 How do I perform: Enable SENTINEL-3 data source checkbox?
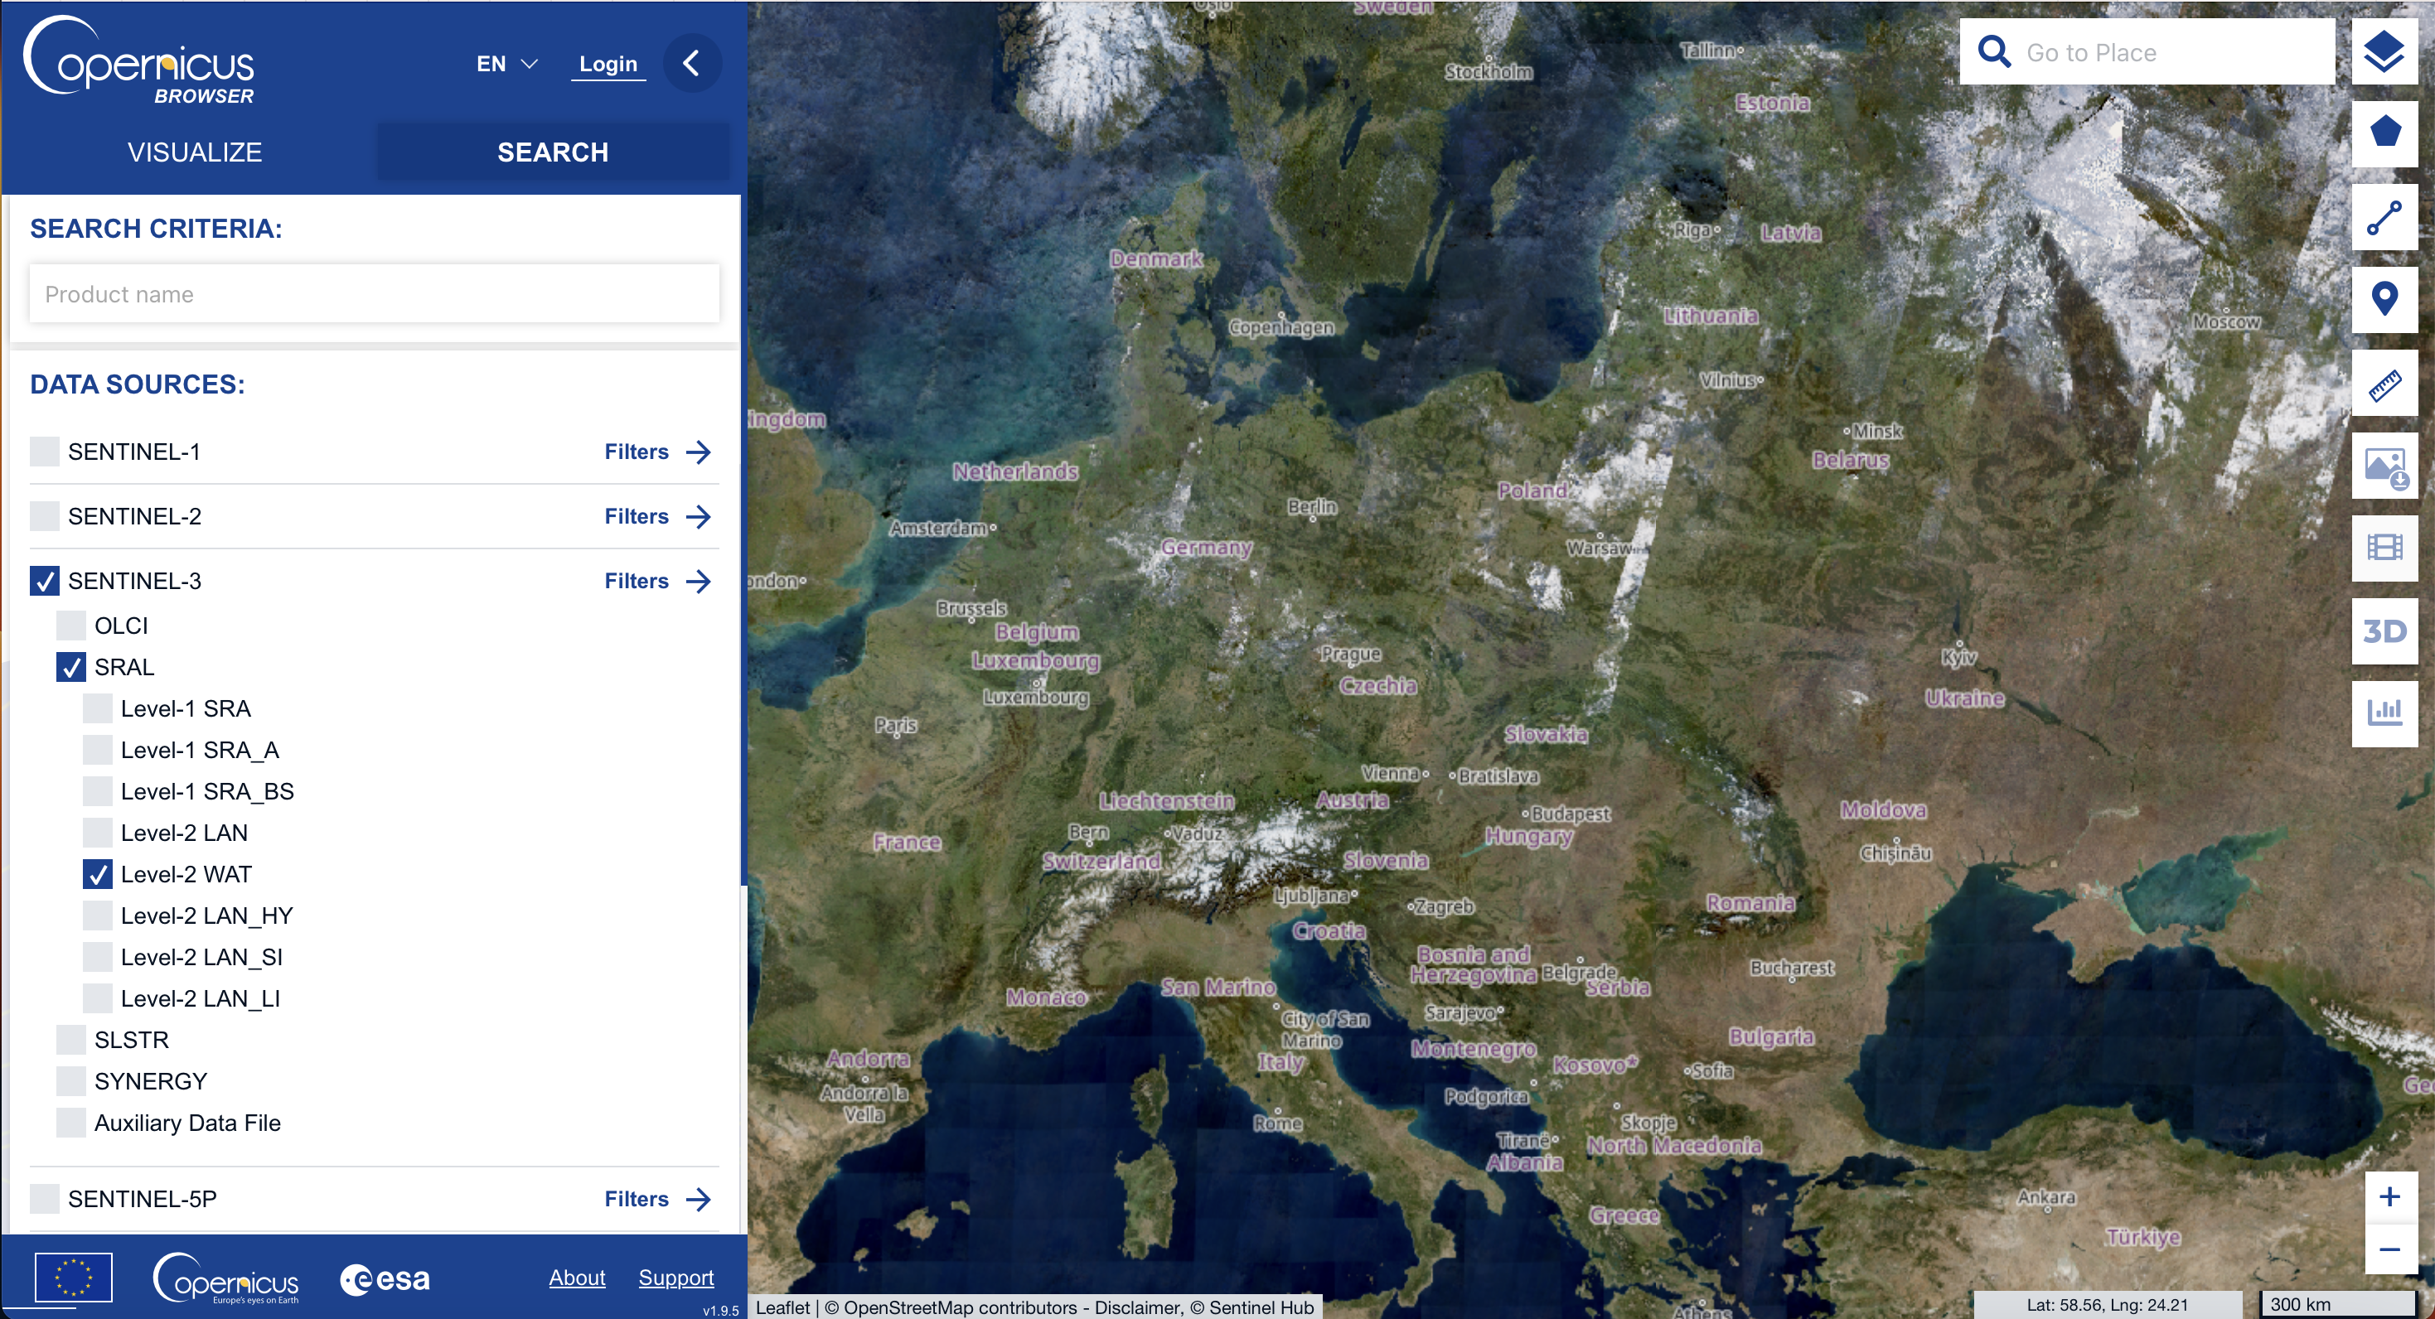(x=44, y=580)
